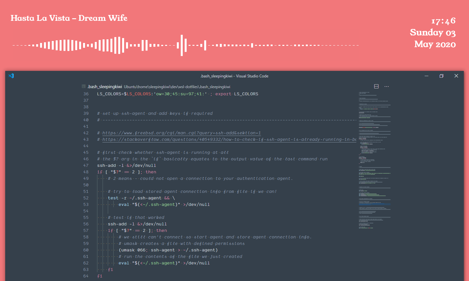Click line number 48 in the gutter
Screen dimensions: 469x281
click(86, 172)
